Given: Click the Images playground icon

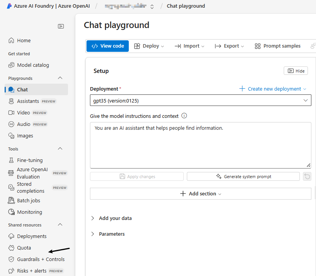Looking at the screenshot, I should click(11, 136).
